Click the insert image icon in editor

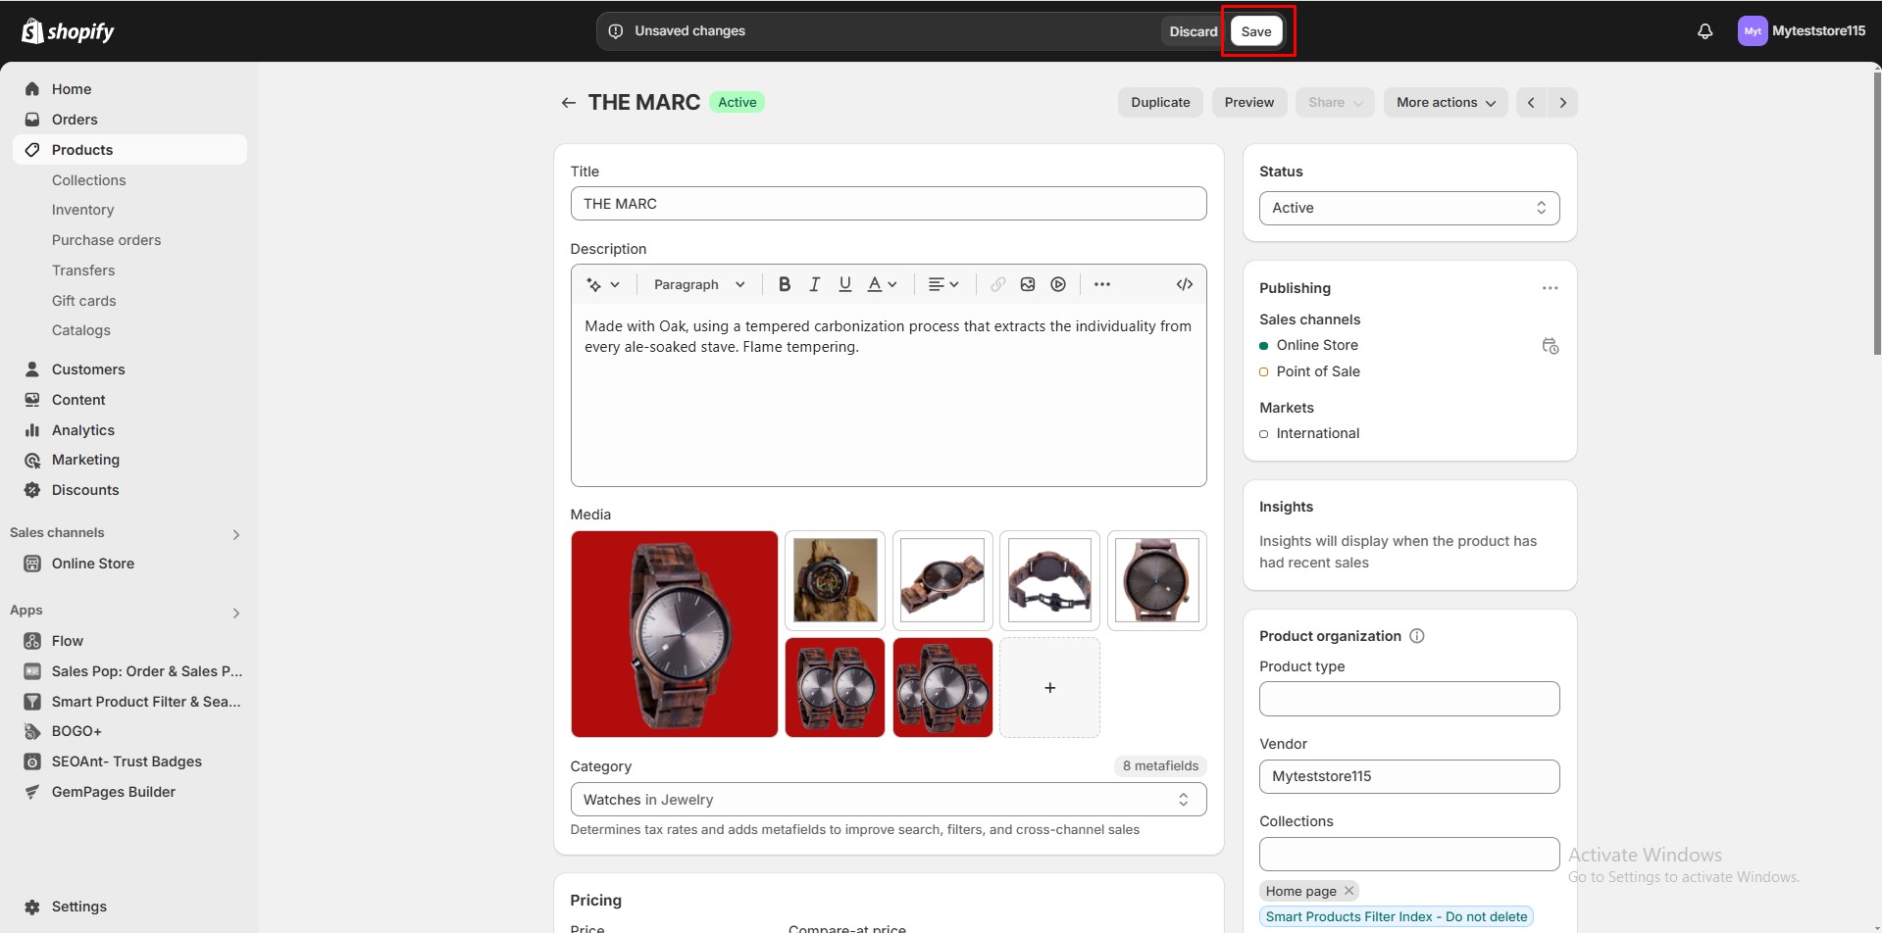pyautogui.click(x=1028, y=284)
